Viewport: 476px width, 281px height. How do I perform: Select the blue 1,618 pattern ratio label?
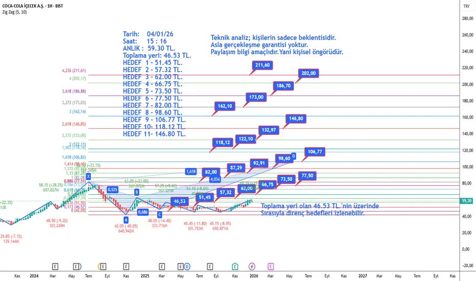click(x=191, y=171)
